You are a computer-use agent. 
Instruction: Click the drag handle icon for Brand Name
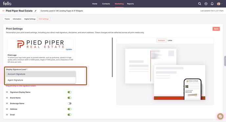point(7,98)
